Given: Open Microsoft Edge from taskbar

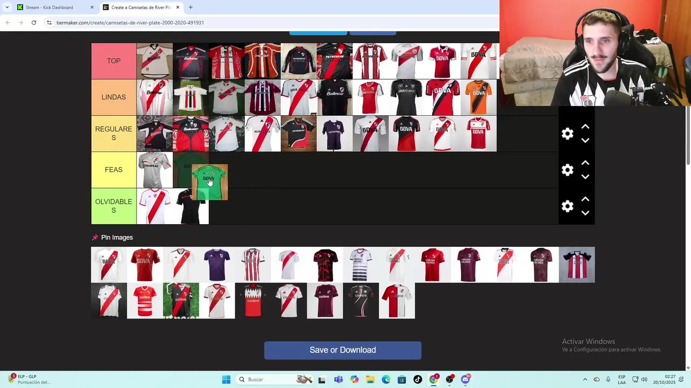Looking at the screenshot, I should 386,379.
